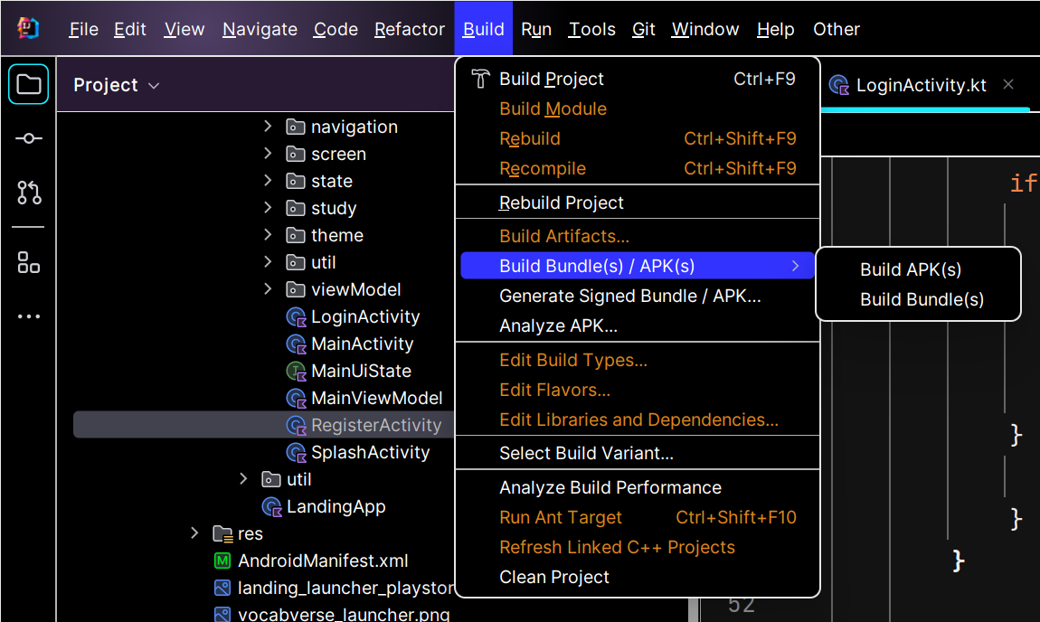Open the File menu
Screen dimensions: 1040x622
click(x=83, y=29)
